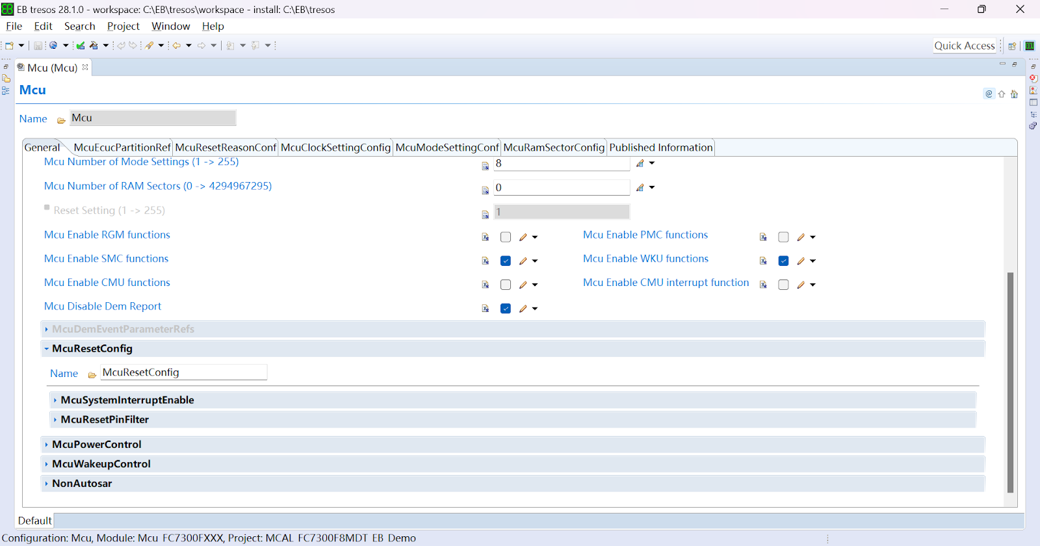Click the EB tresos perspective icon

point(1030,46)
